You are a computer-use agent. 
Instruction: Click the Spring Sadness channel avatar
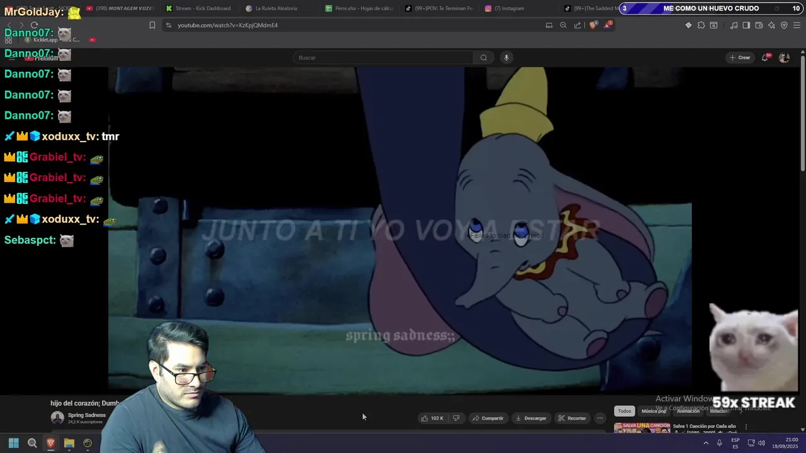pyautogui.click(x=57, y=418)
